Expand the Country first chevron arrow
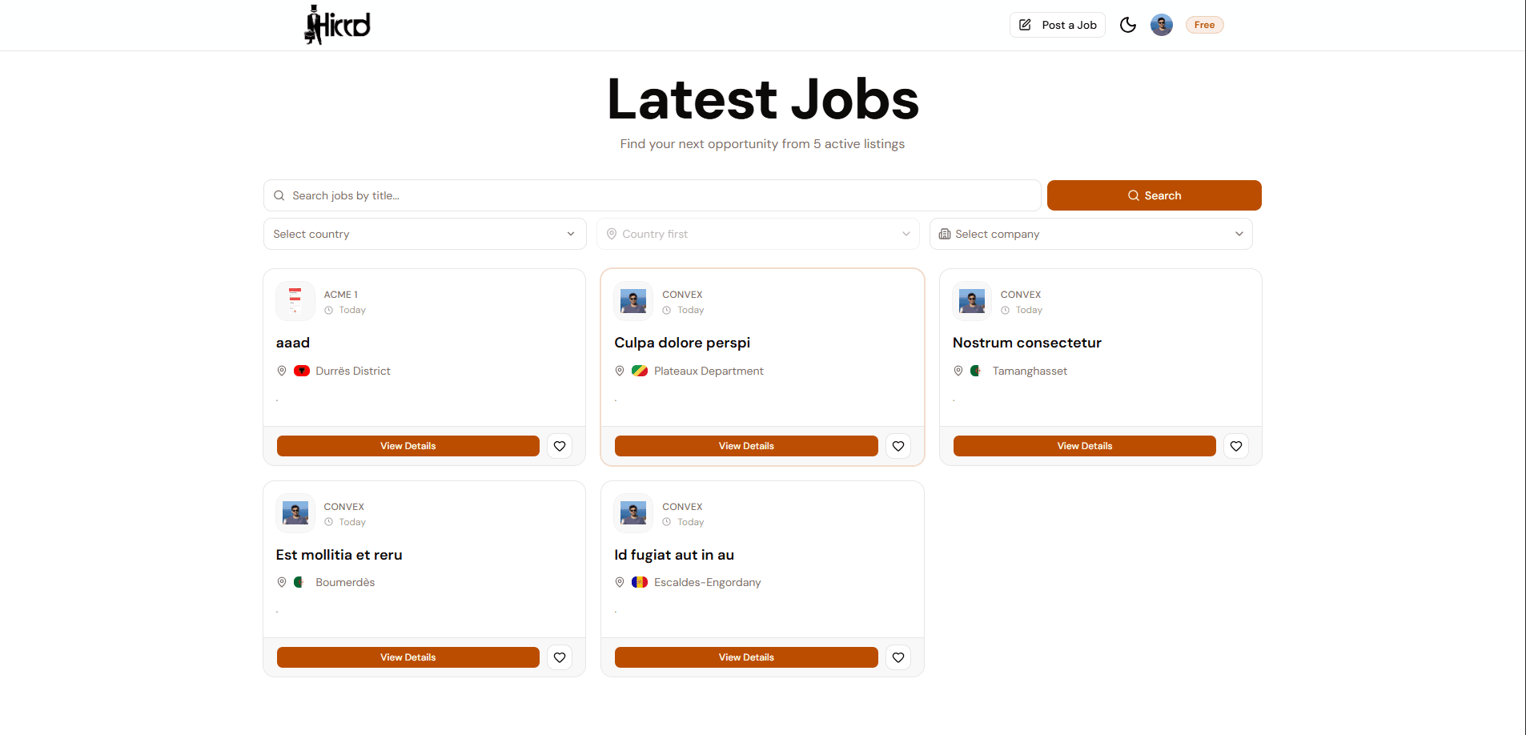This screenshot has height=735, width=1526. click(906, 234)
